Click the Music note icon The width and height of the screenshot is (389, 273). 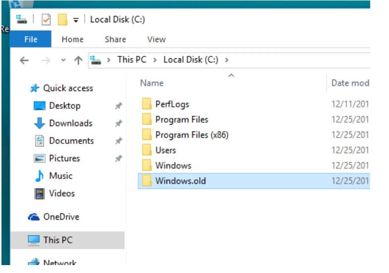[x=39, y=176]
